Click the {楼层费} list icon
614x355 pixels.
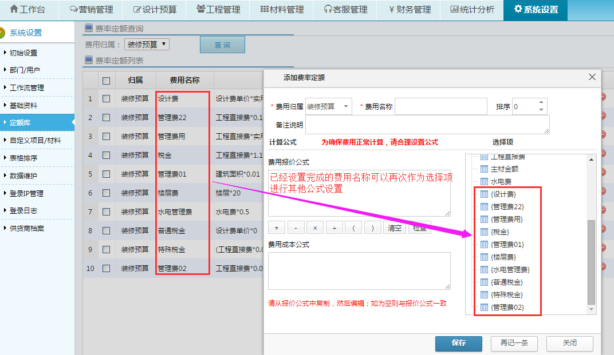(x=484, y=257)
